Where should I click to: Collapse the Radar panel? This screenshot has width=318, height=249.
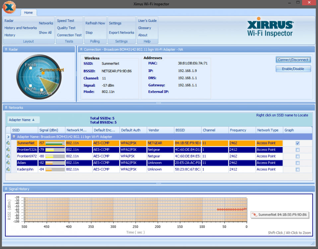(6, 49)
